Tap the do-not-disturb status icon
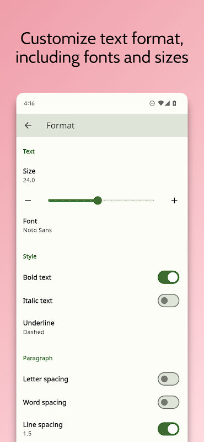 click(152, 103)
